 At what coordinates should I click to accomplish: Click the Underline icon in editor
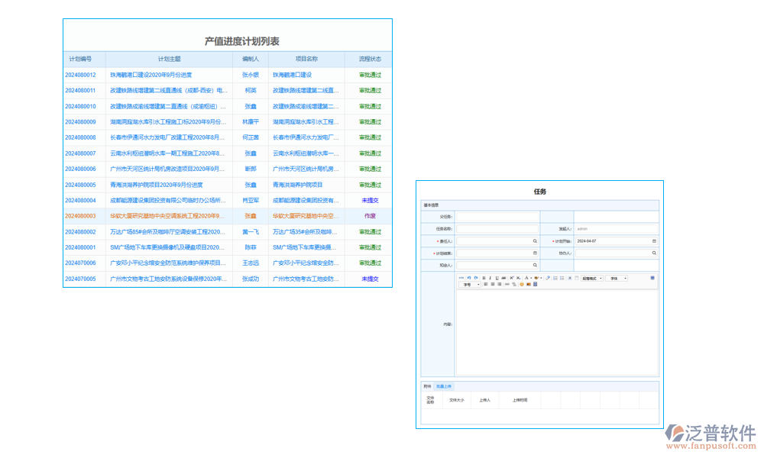tap(497, 278)
